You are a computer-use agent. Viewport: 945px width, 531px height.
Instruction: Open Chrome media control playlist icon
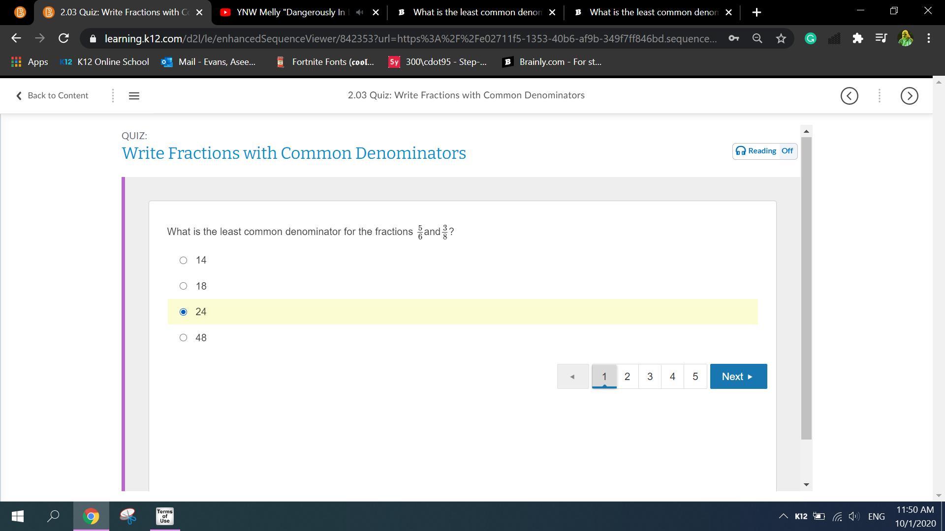[x=881, y=38]
